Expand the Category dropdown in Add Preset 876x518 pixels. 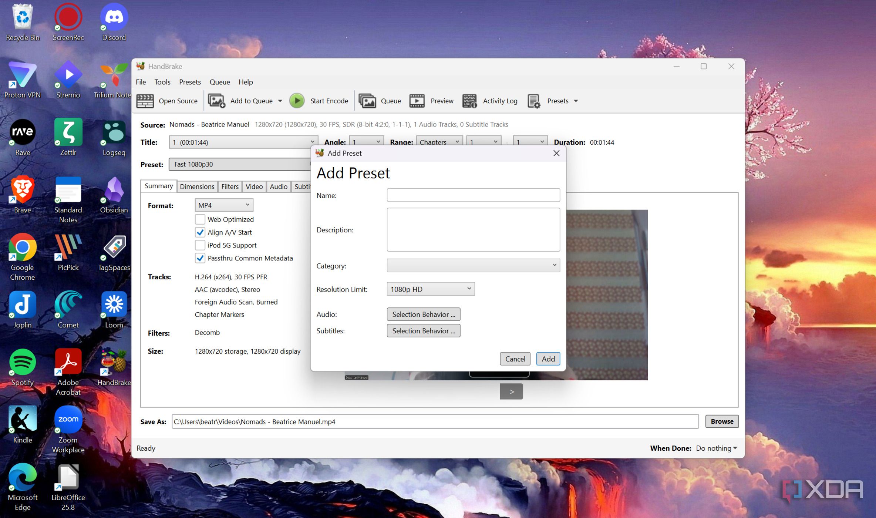[x=473, y=265]
